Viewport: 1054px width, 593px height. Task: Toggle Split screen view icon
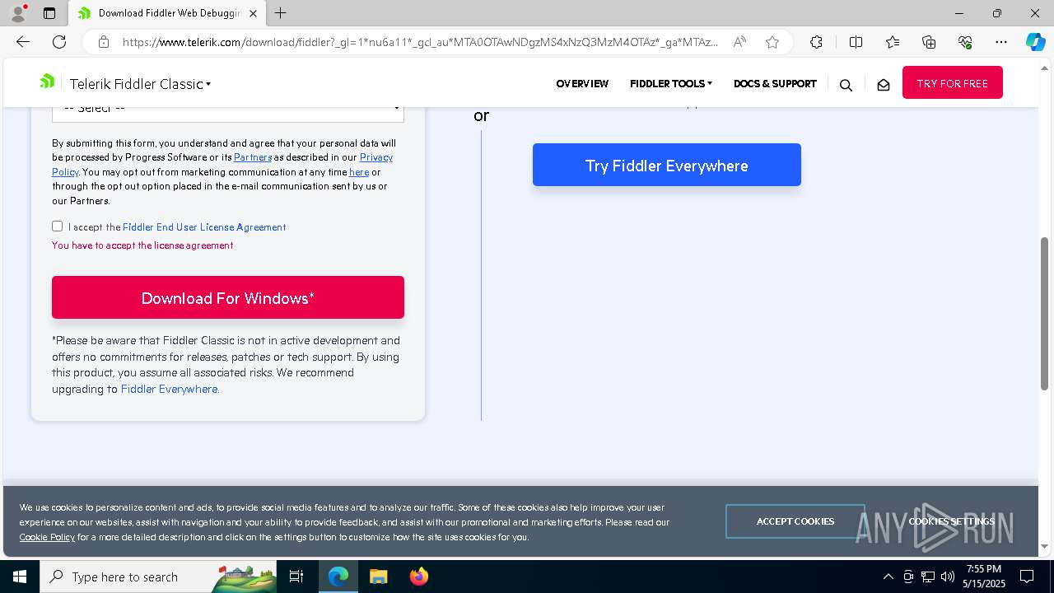click(x=856, y=42)
